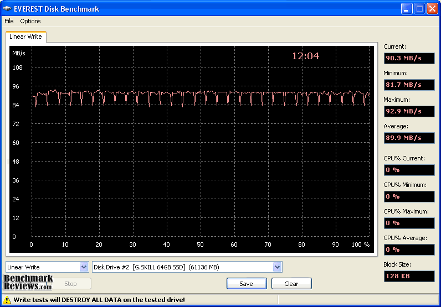
Task: Maximize the EVEREST Disk Benchmark window
Action: (419, 9)
